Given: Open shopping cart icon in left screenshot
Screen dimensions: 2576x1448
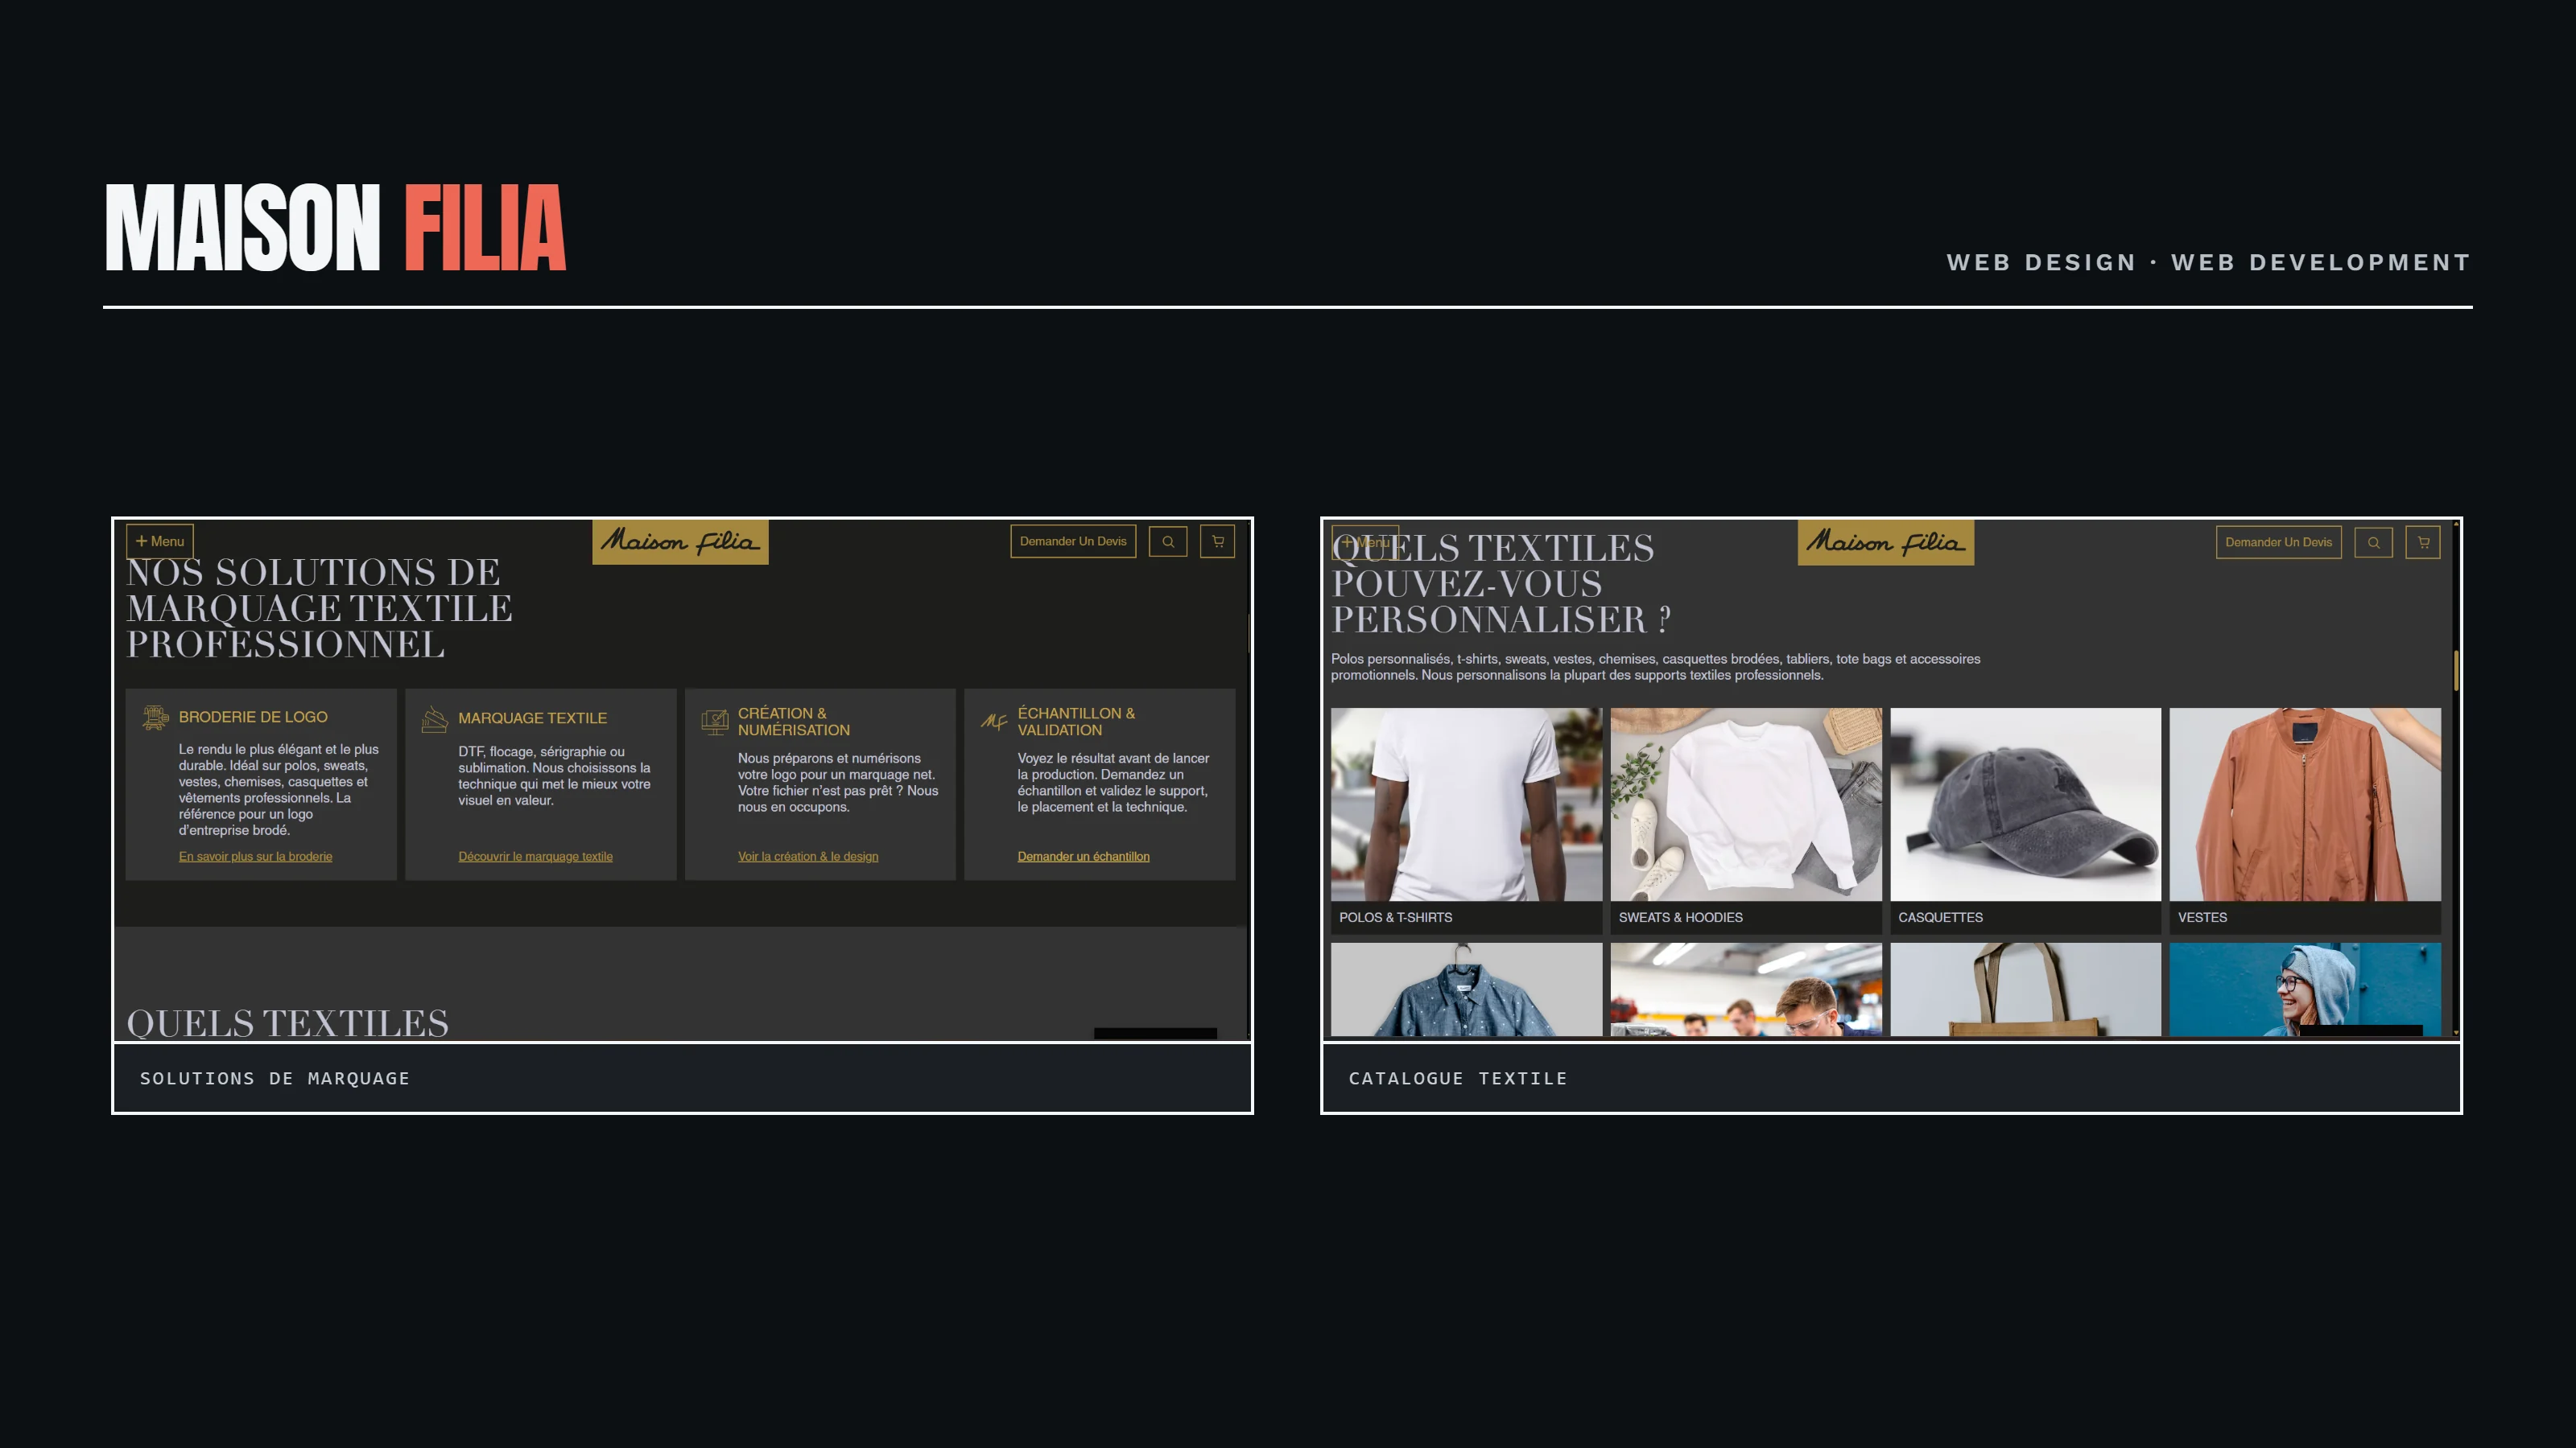Looking at the screenshot, I should click(x=1217, y=541).
